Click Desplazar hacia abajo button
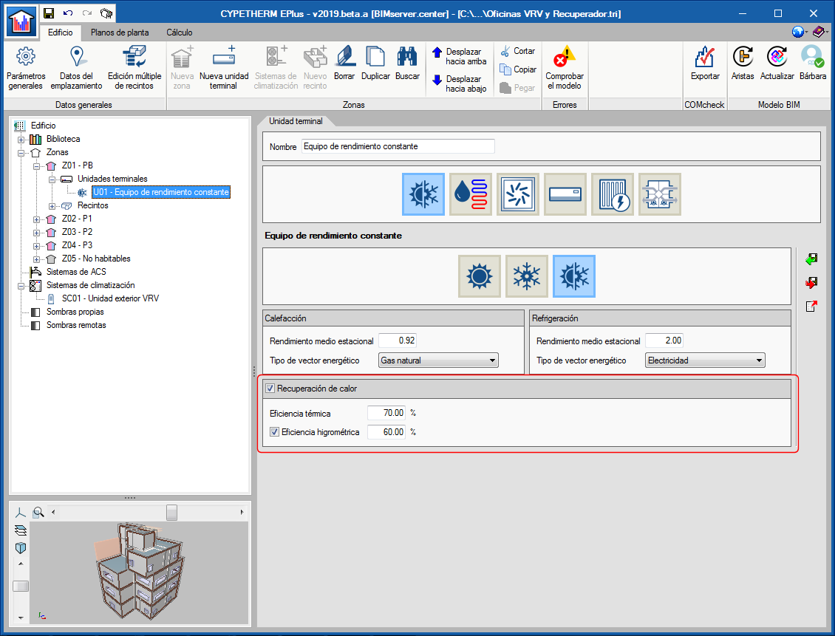The height and width of the screenshot is (636, 835). point(460,83)
